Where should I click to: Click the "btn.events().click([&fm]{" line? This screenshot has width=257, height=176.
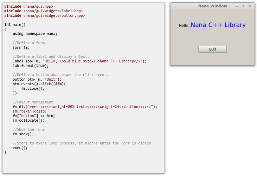[x=39, y=84]
